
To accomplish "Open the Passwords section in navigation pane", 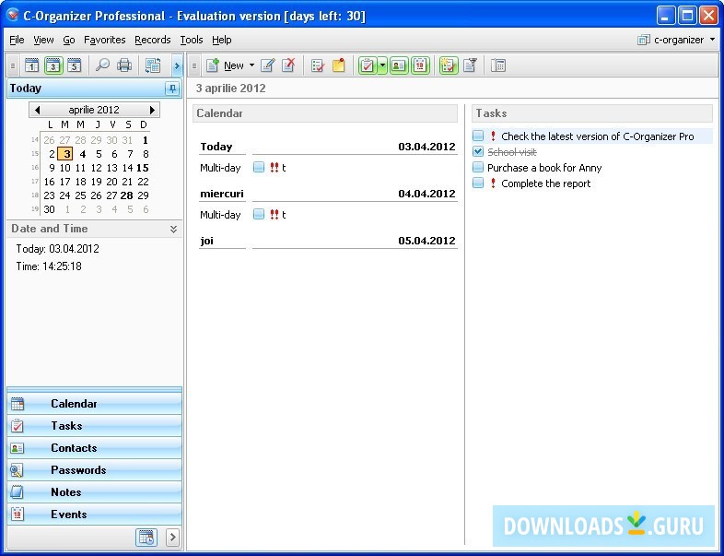I will point(94,470).
